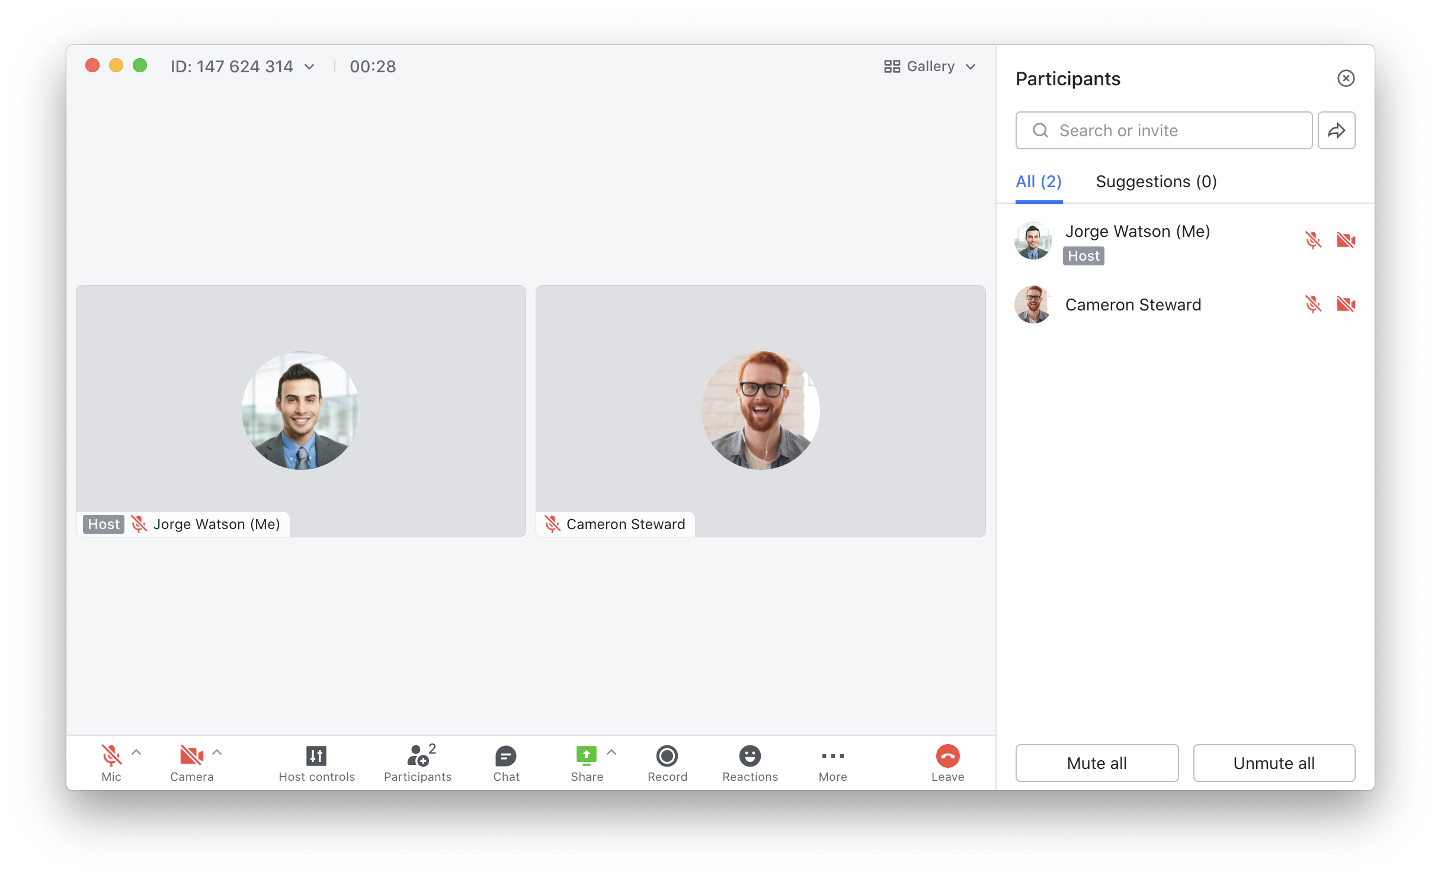Disable Cameron Steward's camera
The image size is (1441, 878).
click(1346, 304)
